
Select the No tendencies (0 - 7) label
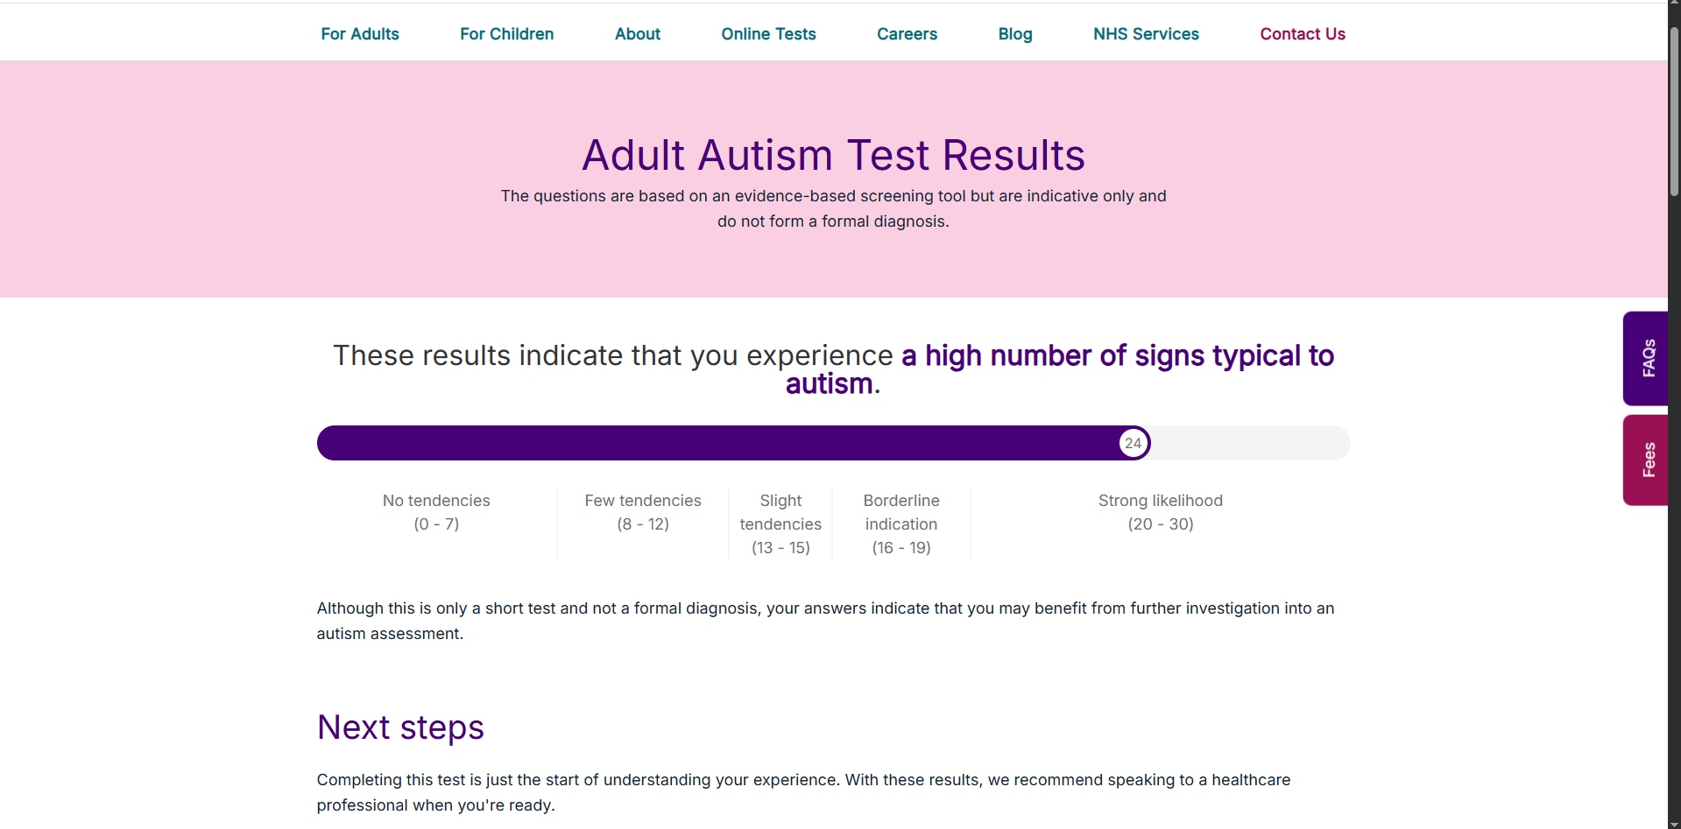[x=436, y=512]
